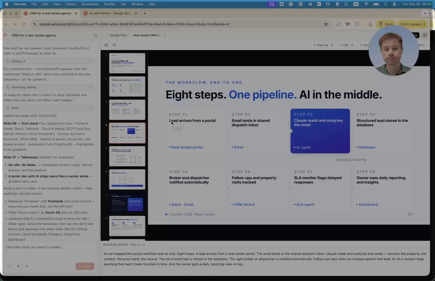The height and width of the screenshot is (281, 435).
Task: Click 'Lead arrives from a portal' text
Action: pos(192,121)
